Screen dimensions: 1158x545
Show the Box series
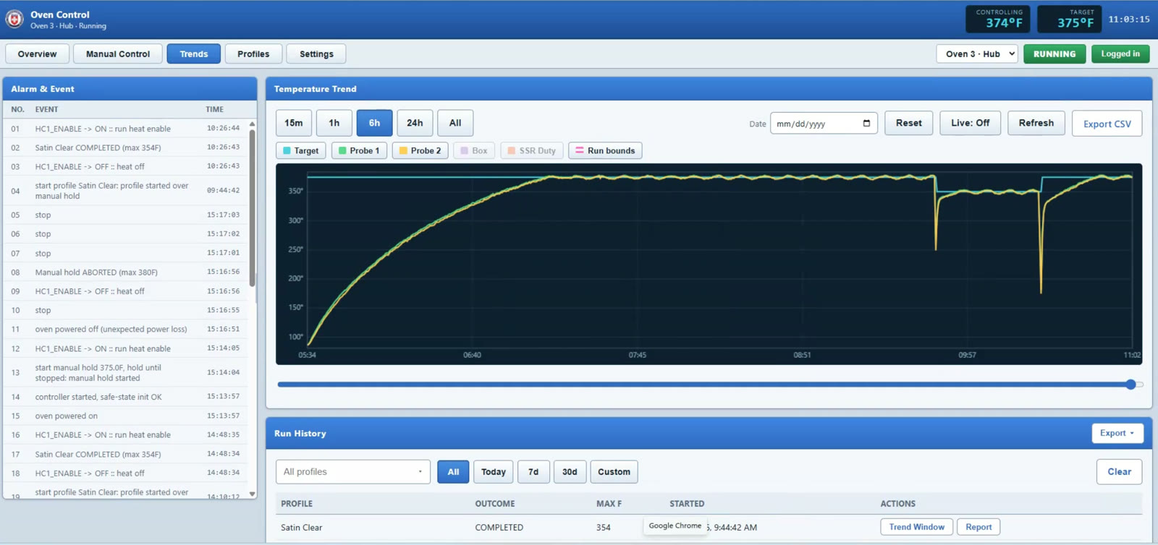pos(474,150)
